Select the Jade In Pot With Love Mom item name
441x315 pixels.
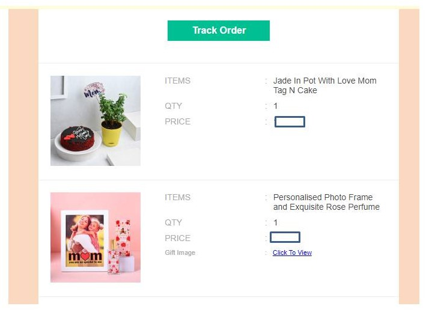pos(324,85)
